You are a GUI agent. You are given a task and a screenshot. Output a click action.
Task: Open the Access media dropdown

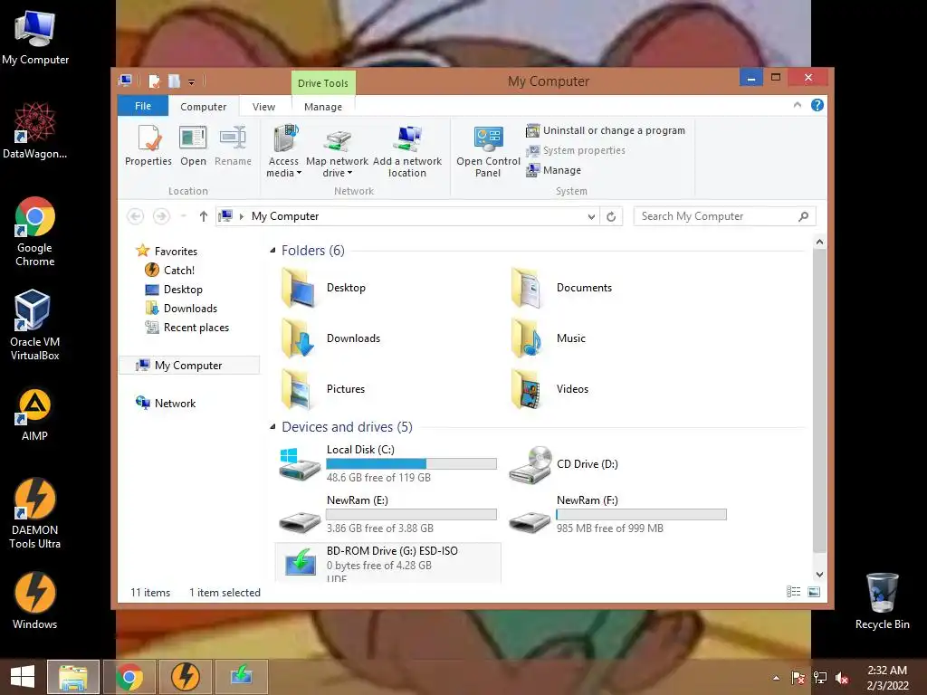[283, 151]
